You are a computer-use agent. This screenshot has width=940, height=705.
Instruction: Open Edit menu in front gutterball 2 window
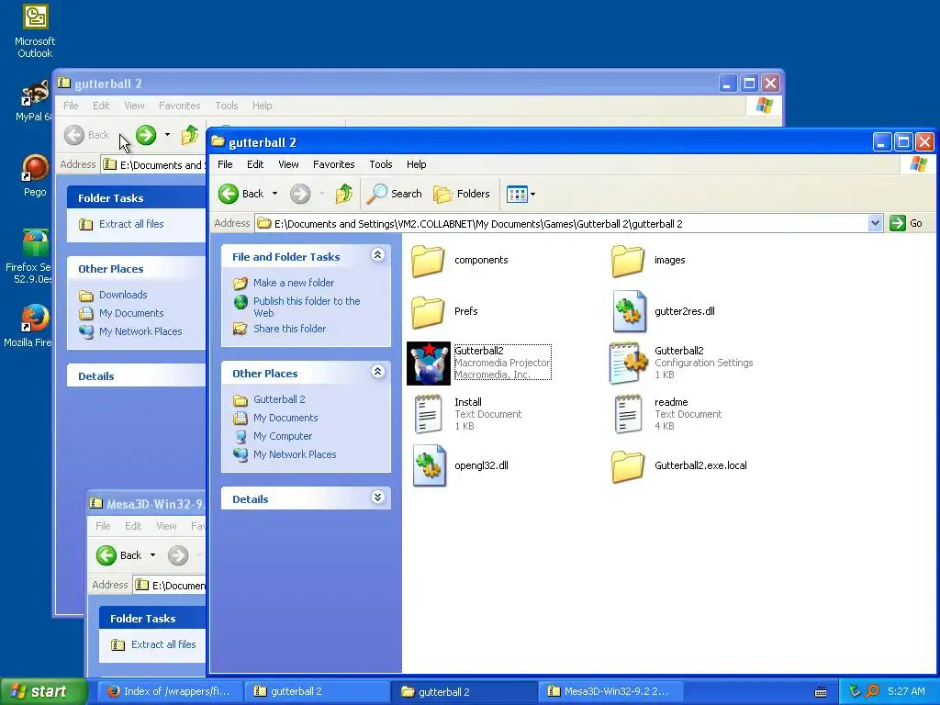coord(255,164)
